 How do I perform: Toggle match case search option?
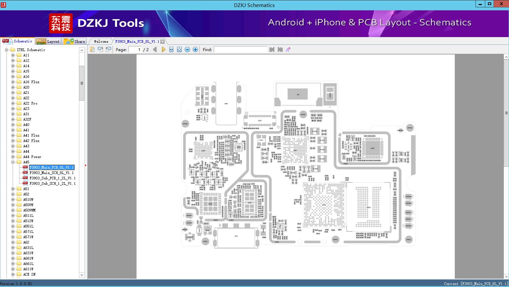click(x=288, y=49)
